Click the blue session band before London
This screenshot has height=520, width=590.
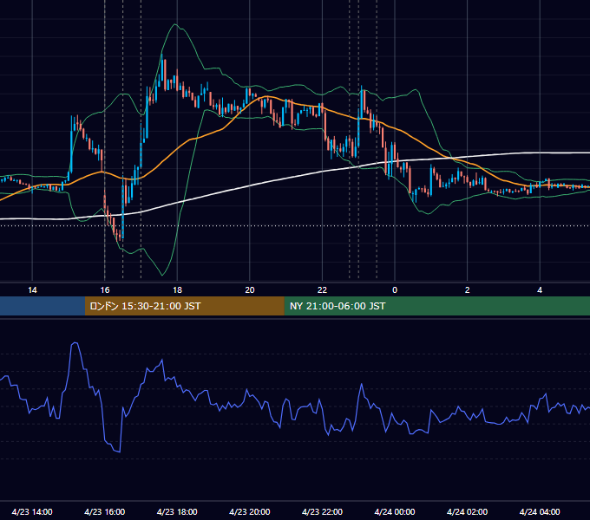click(x=43, y=306)
